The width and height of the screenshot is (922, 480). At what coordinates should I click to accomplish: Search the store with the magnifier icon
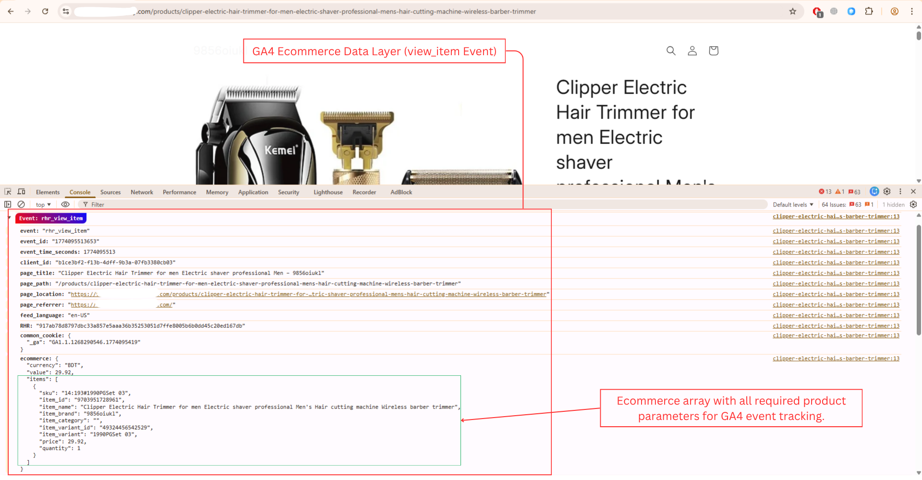pos(671,50)
